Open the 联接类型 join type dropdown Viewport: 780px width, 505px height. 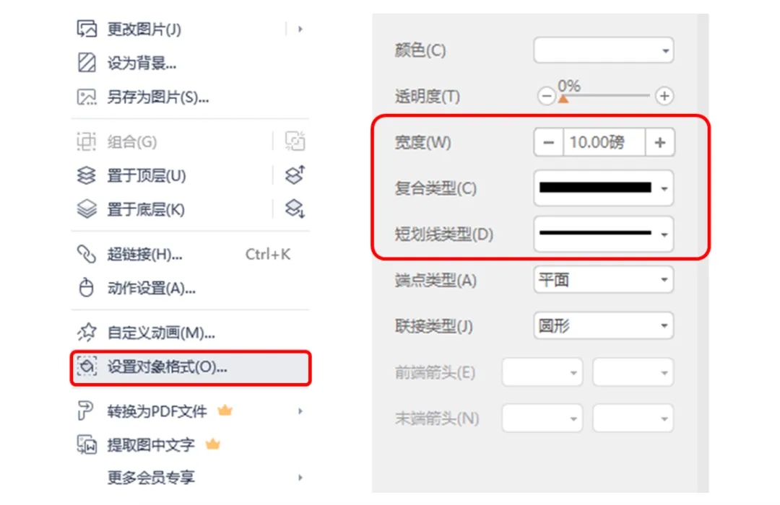[x=603, y=325]
